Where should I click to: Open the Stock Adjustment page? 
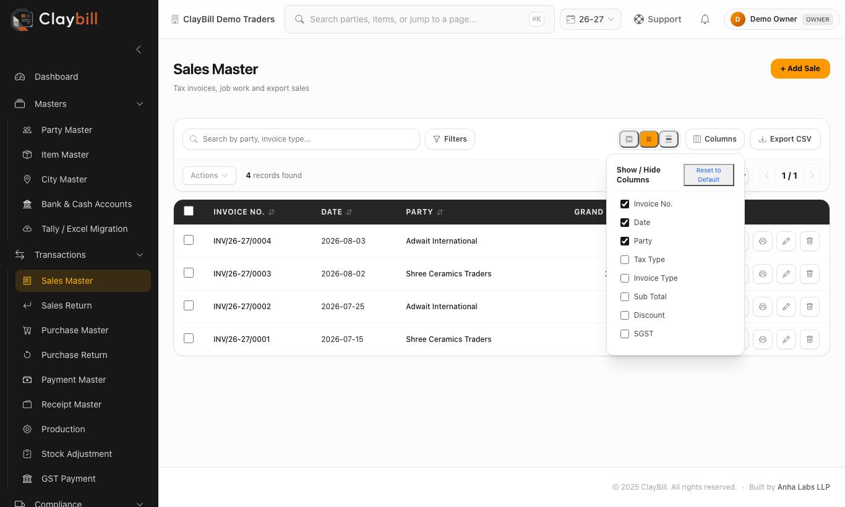click(83, 454)
